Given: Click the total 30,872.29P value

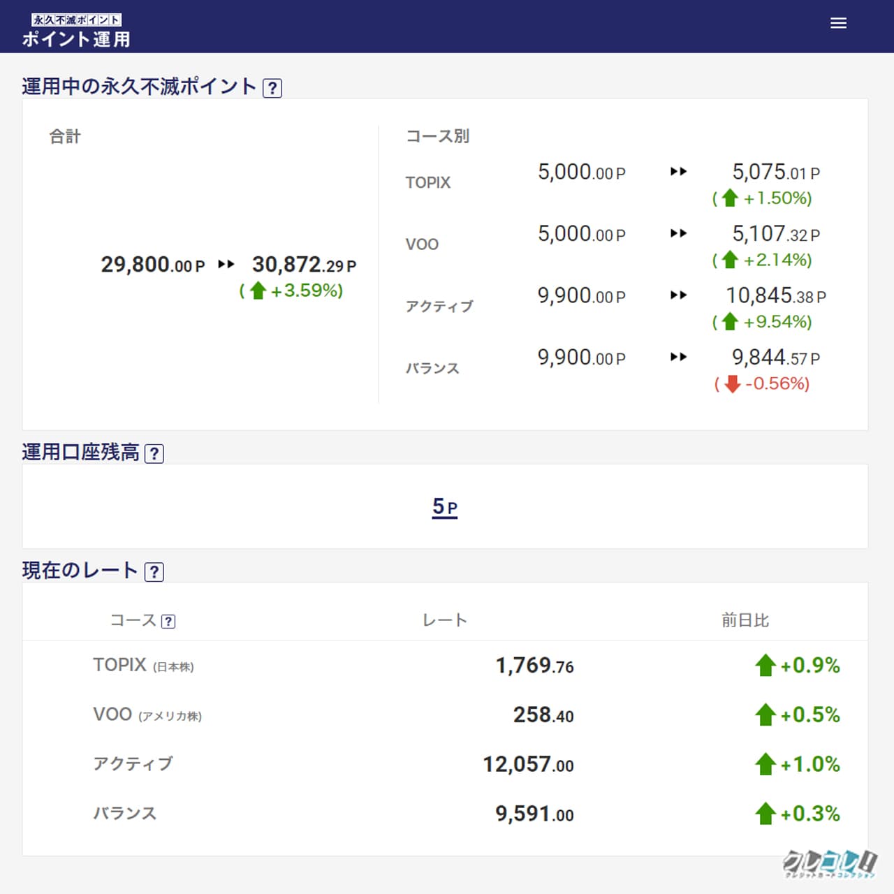Looking at the screenshot, I should [304, 265].
